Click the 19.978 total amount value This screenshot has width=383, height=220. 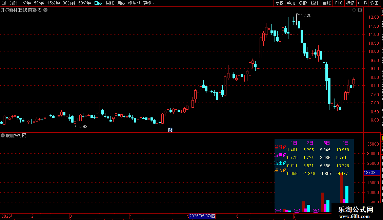(342, 150)
